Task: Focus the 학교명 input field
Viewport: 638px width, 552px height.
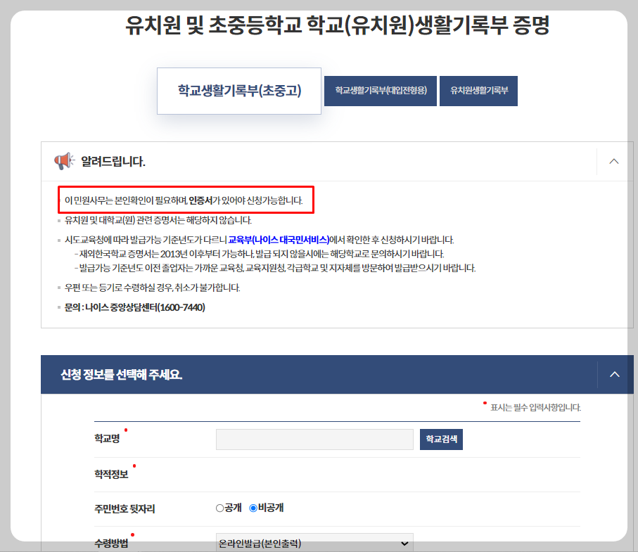Action: [314, 439]
